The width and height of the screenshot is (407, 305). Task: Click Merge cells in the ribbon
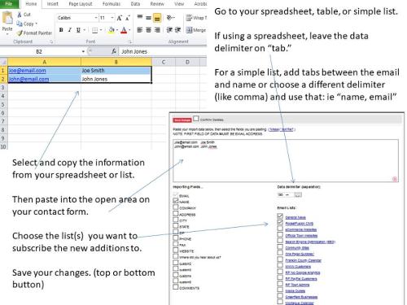pos(196,30)
